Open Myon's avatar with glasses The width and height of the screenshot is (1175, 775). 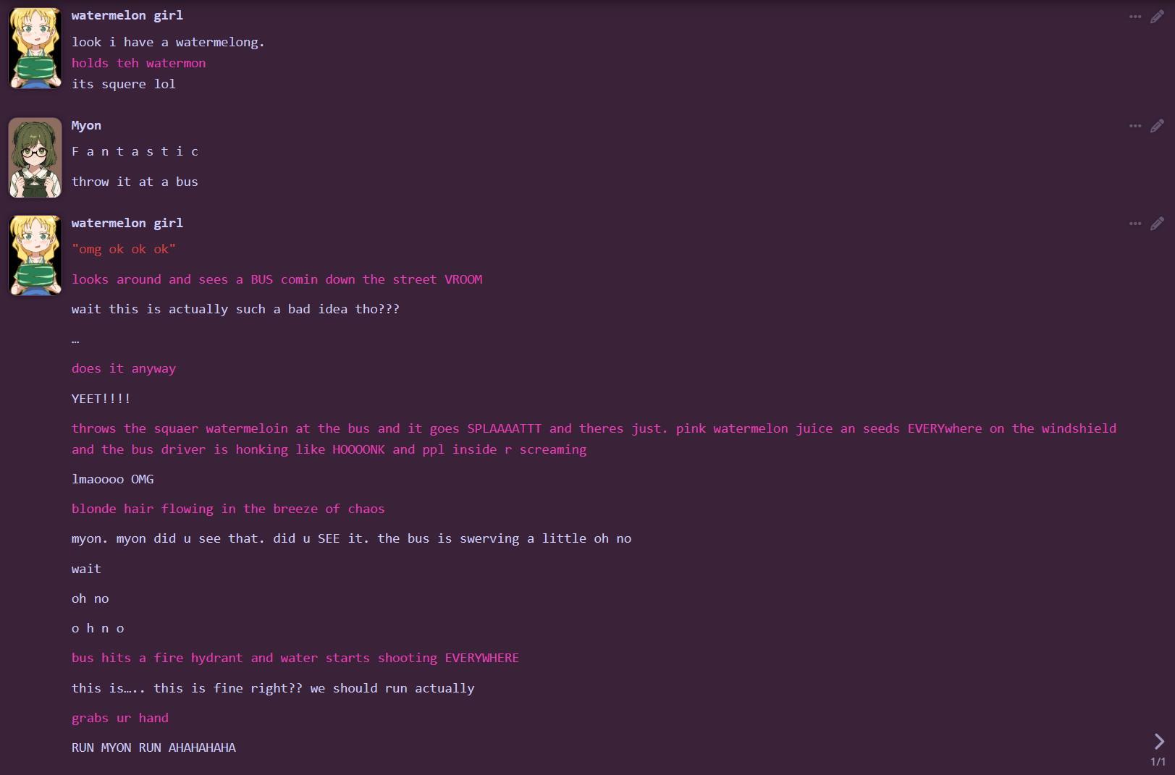pos(35,158)
